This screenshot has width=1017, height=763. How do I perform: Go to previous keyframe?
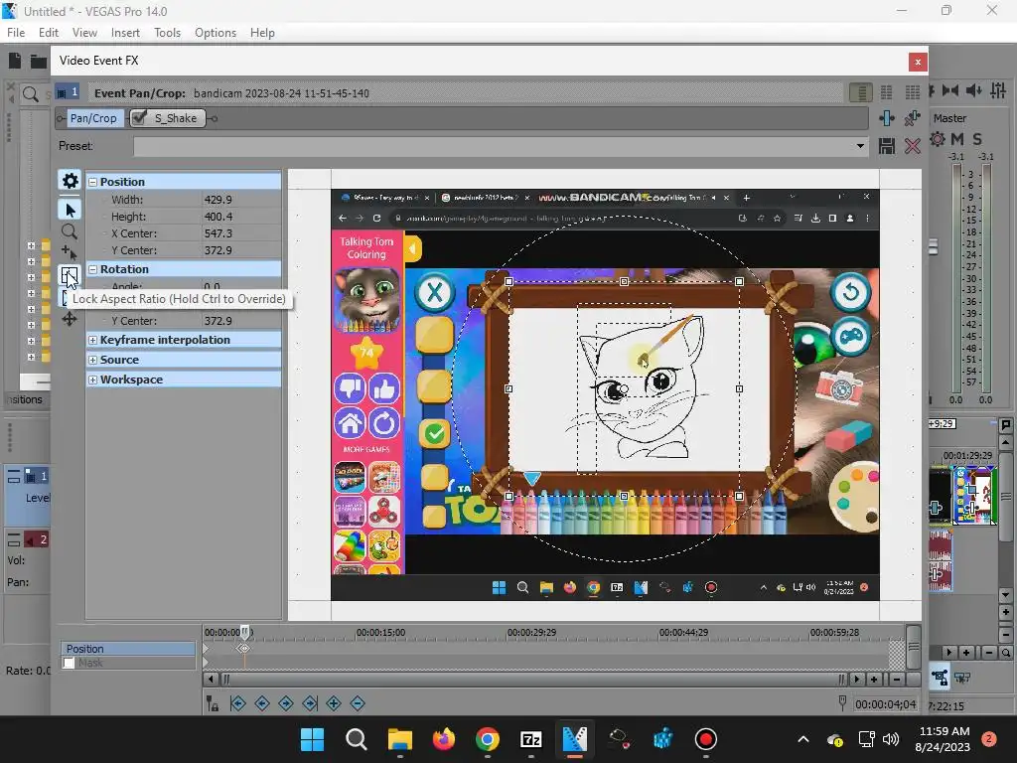pos(262,703)
